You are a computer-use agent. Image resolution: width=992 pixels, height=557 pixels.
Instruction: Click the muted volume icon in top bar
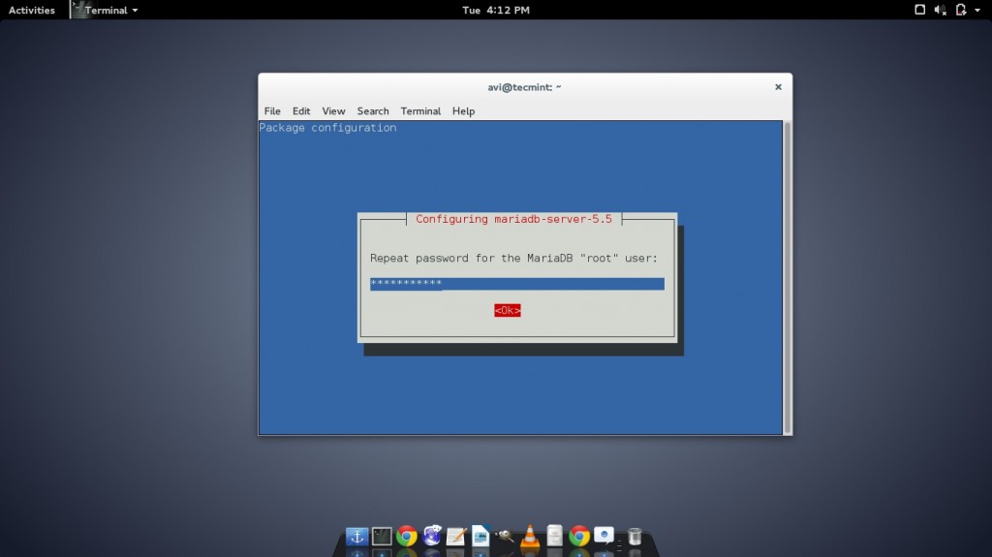coord(940,10)
